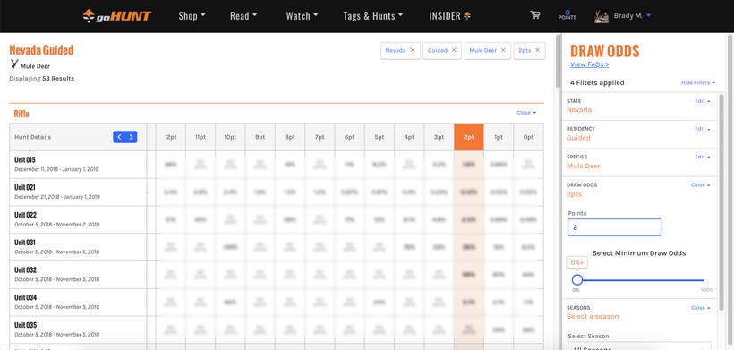Select the 5pt column header

click(x=380, y=137)
